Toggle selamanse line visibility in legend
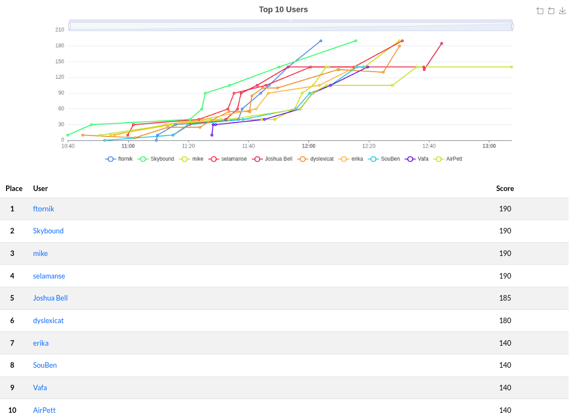Viewport: 573px width, 420px height. 228,159
